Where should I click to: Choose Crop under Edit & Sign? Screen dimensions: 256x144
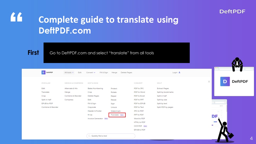90,92
